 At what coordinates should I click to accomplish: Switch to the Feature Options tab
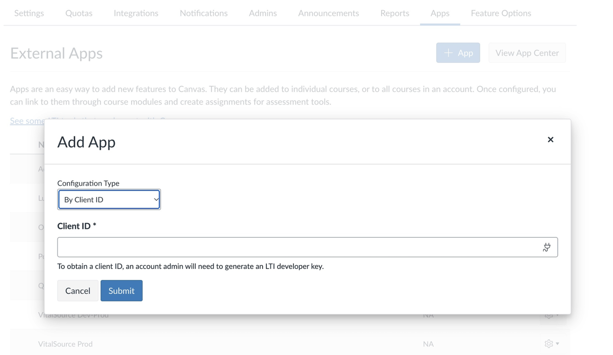(x=500, y=13)
